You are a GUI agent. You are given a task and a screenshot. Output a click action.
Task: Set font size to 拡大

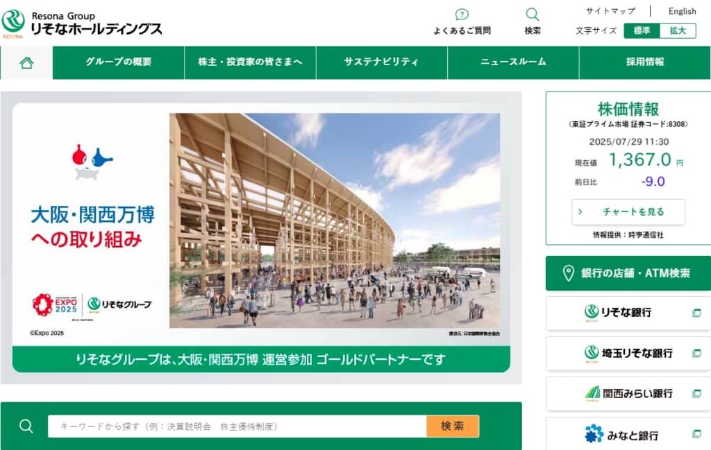(678, 31)
